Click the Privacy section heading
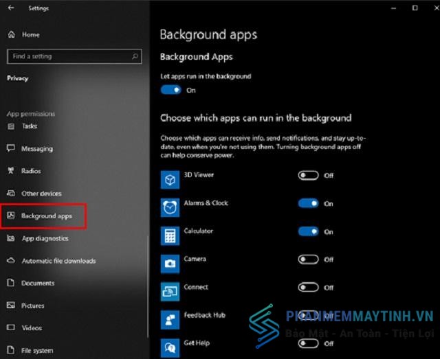The width and height of the screenshot is (440, 359). click(18, 78)
